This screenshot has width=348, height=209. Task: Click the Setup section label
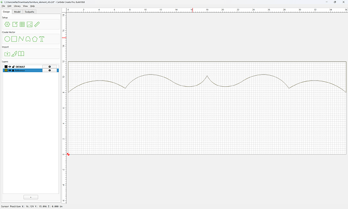[5, 18]
